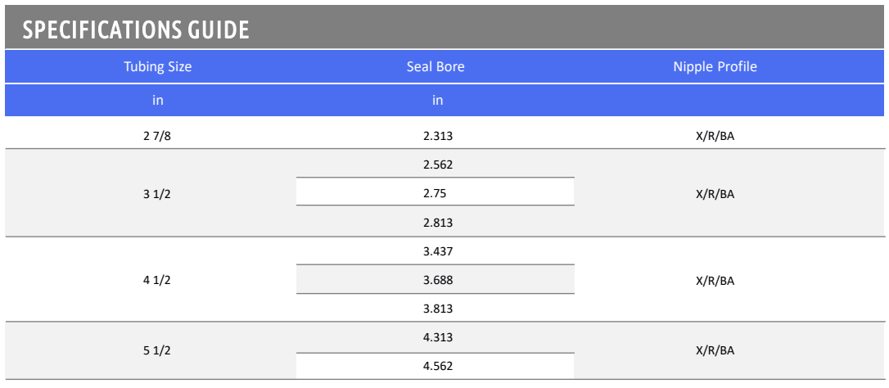The height and width of the screenshot is (388, 889).
Task: Click the 2.562 seal bore value
Action: coord(438,165)
